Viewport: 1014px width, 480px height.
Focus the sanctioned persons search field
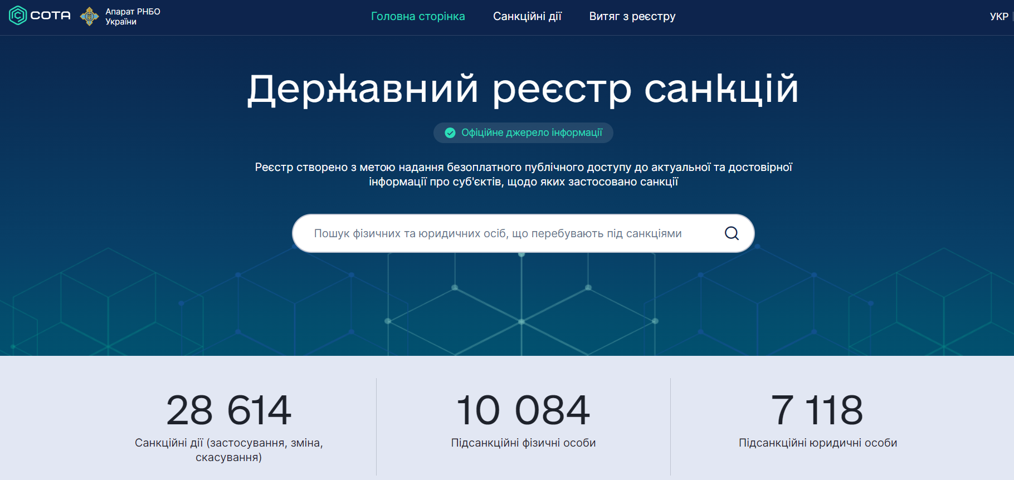(x=498, y=233)
